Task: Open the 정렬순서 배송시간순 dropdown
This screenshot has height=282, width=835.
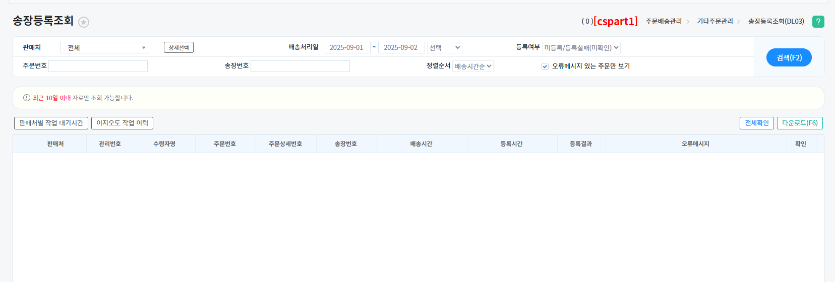Action: (472, 66)
